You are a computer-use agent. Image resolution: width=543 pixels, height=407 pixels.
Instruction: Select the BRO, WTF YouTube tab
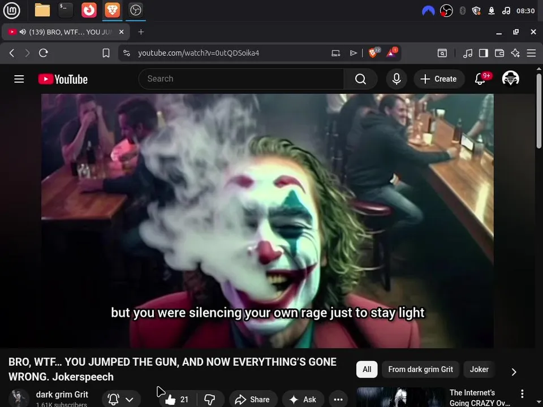(66, 32)
